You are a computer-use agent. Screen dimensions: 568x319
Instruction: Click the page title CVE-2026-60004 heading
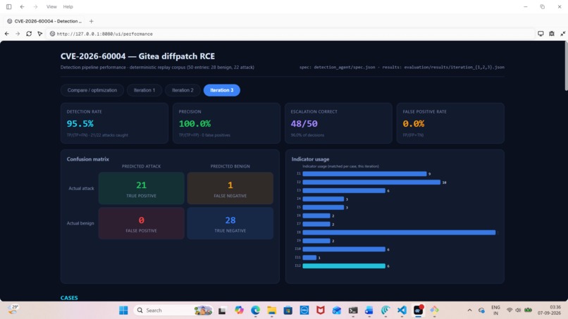pyautogui.click(x=137, y=56)
